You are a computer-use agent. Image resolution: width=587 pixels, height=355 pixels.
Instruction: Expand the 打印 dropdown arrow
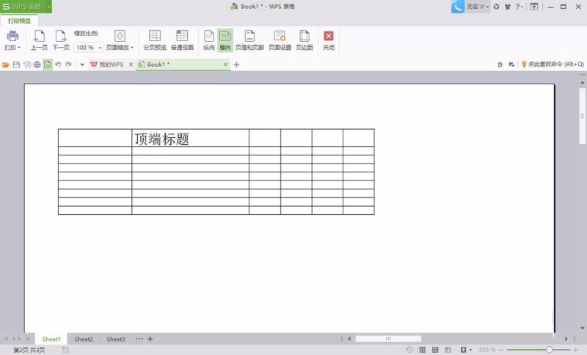click(19, 48)
